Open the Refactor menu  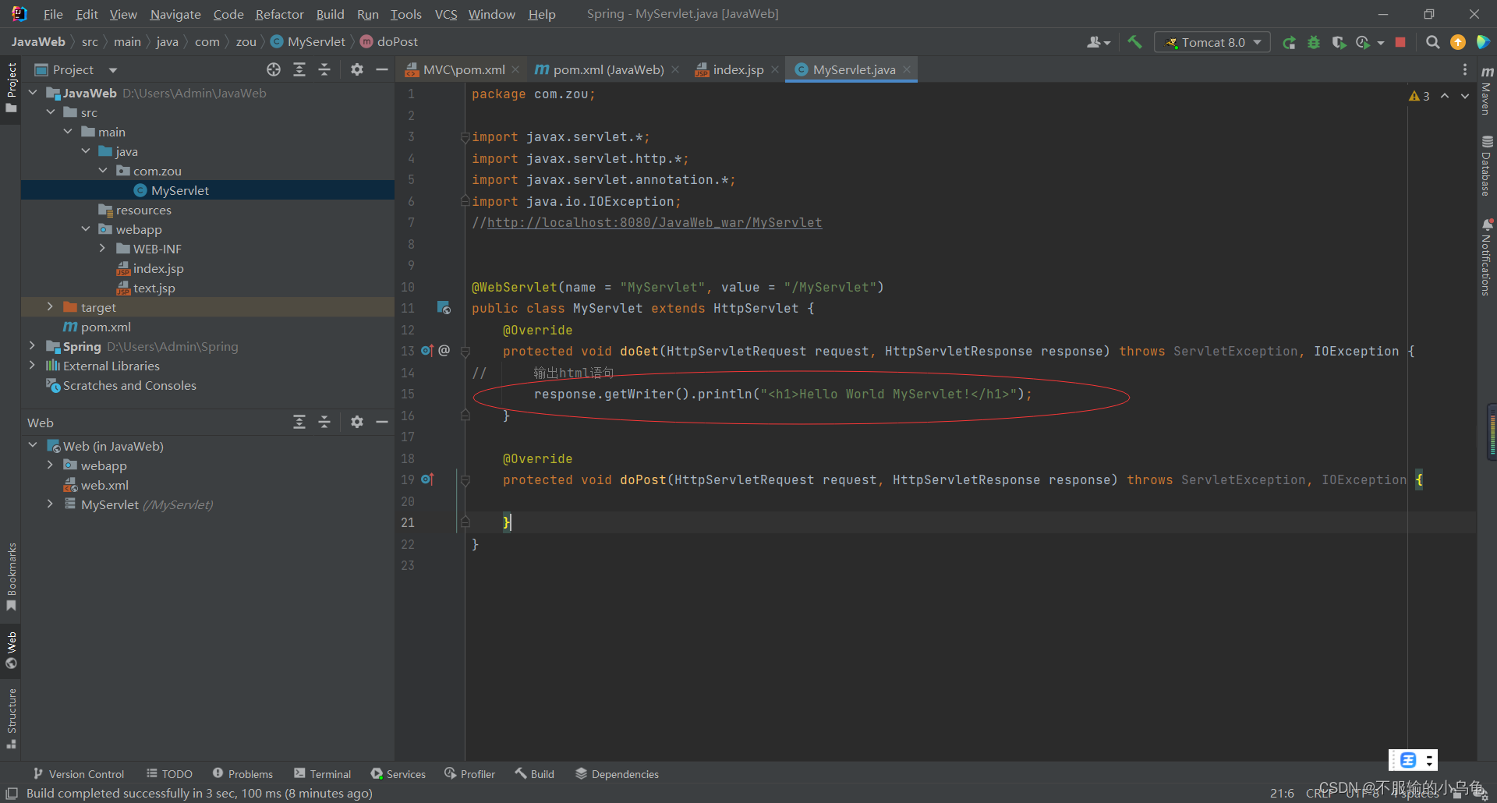[x=279, y=14]
